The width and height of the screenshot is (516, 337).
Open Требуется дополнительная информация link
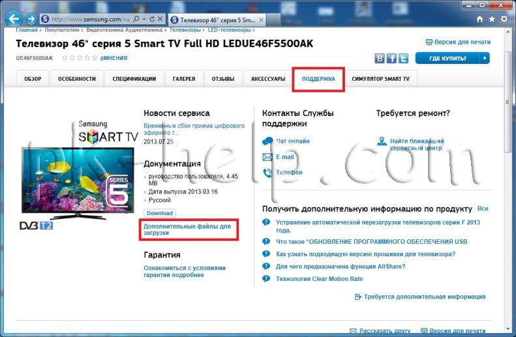coord(425,297)
